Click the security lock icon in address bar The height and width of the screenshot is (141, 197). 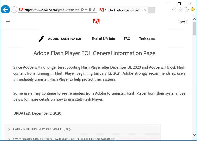point(90,10)
